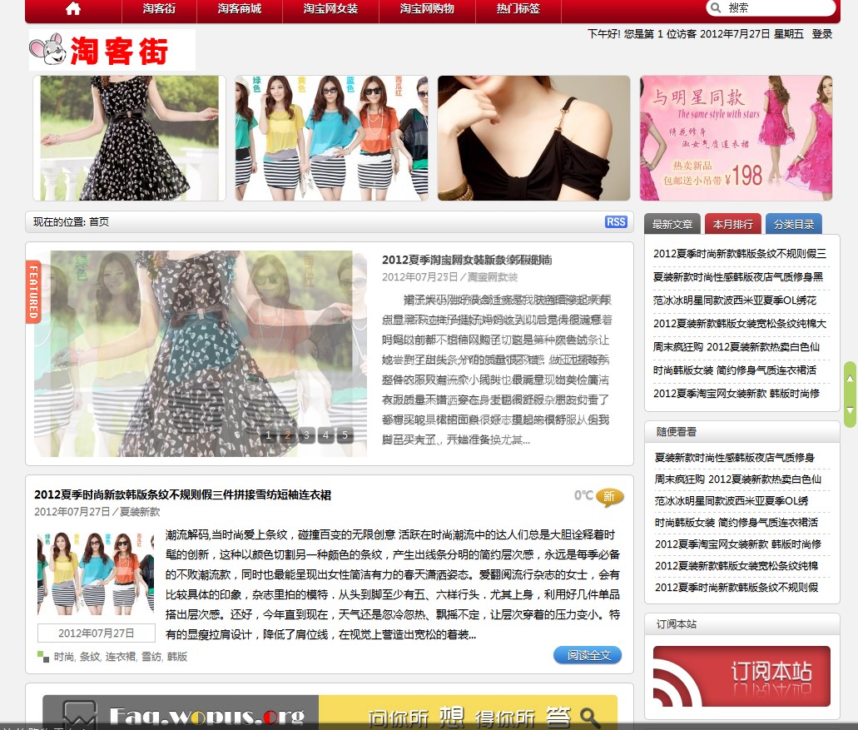
Task: Open featured slideshow image
Action: pyautogui.click(x=201, y=354)
